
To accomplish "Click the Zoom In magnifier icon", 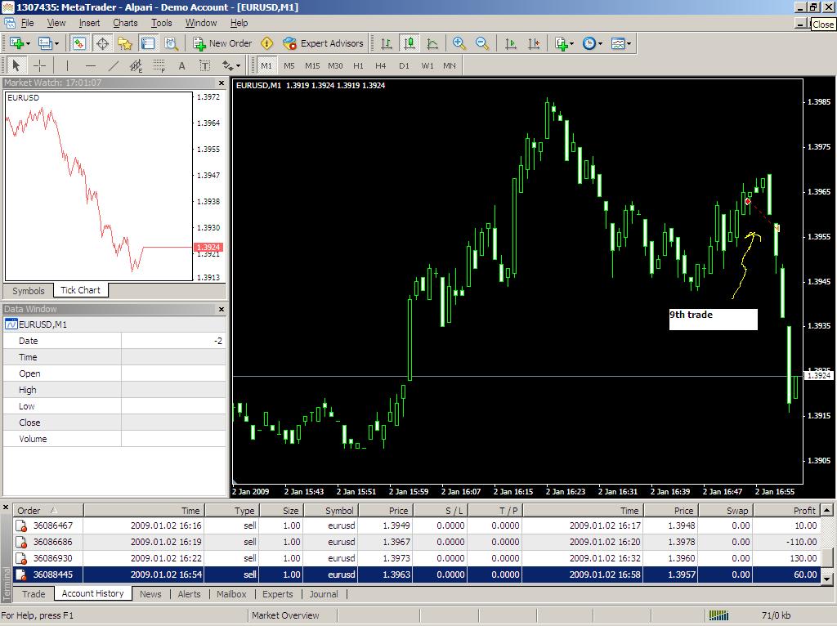I will (x=459, y=43).
